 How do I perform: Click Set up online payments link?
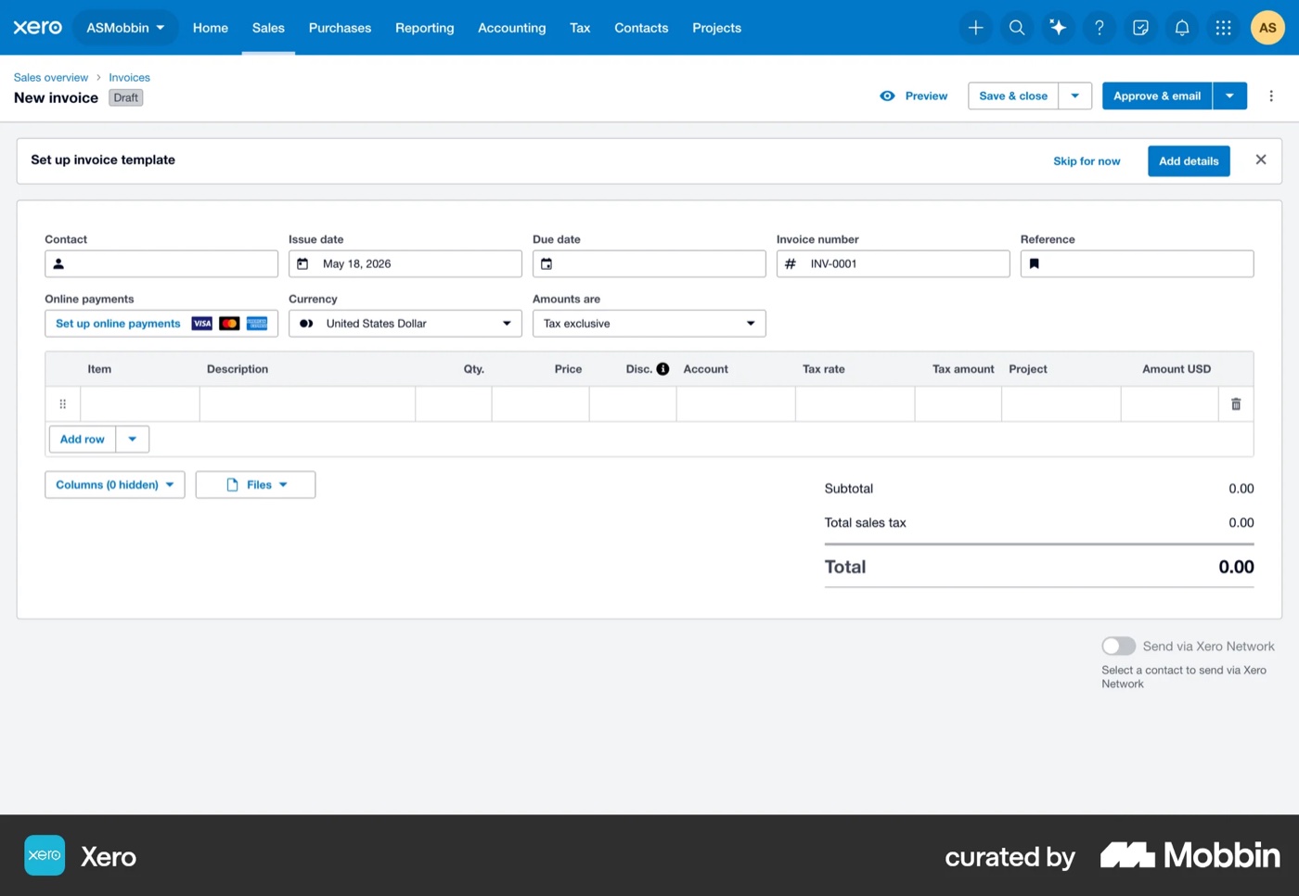tap(118, 324)
